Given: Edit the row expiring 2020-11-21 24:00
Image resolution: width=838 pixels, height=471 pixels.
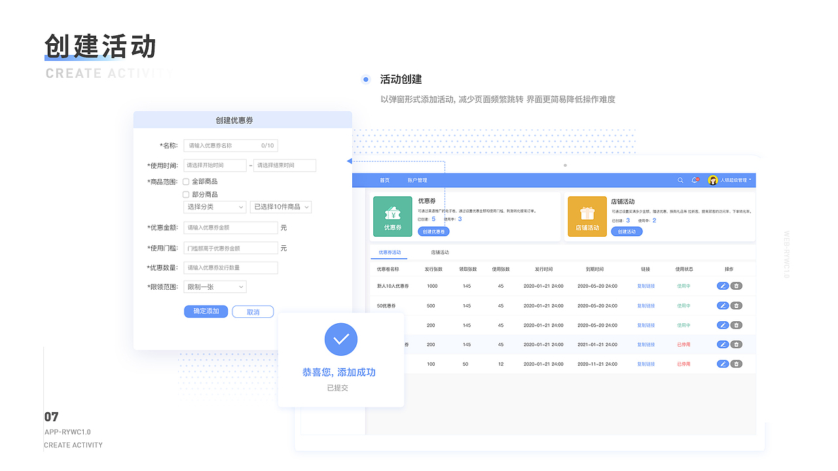Looking at the screenshot, I should coord(723,364).
